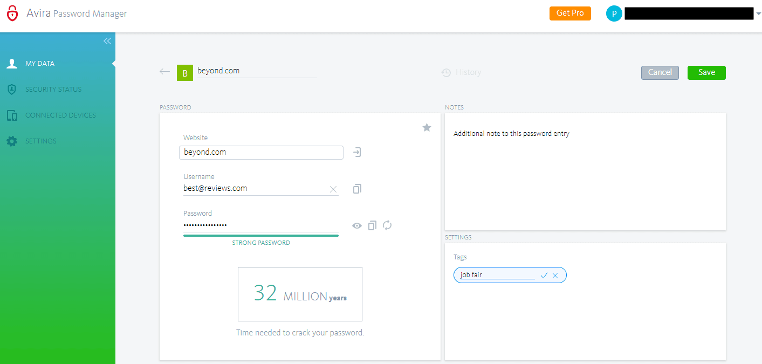Mark entry as favorite with star icon
Viewport: 762px width, 364px height.
coord(427,127)
